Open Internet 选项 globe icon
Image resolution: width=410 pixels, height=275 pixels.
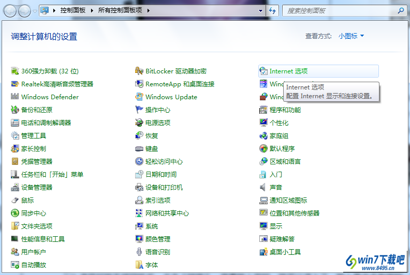(x=263, y=71)
